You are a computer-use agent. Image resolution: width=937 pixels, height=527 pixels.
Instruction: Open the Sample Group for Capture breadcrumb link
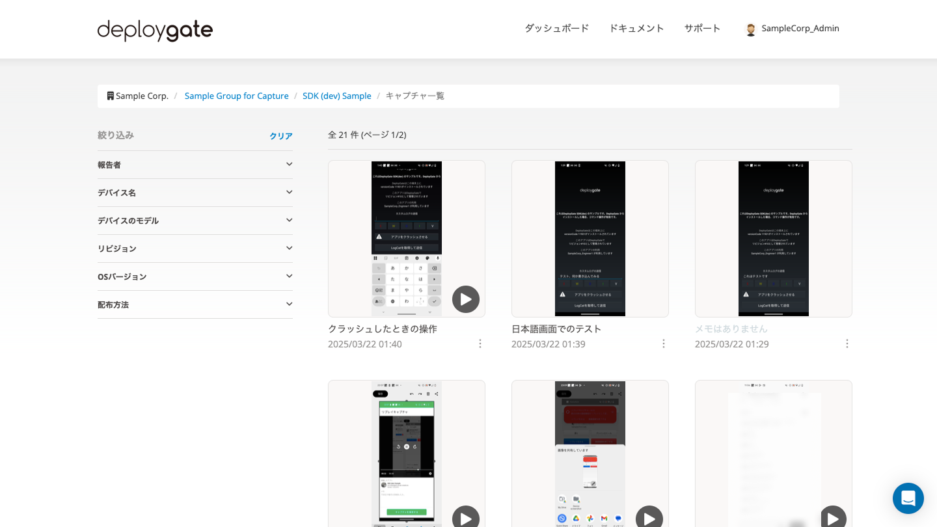tap(236, 96)
